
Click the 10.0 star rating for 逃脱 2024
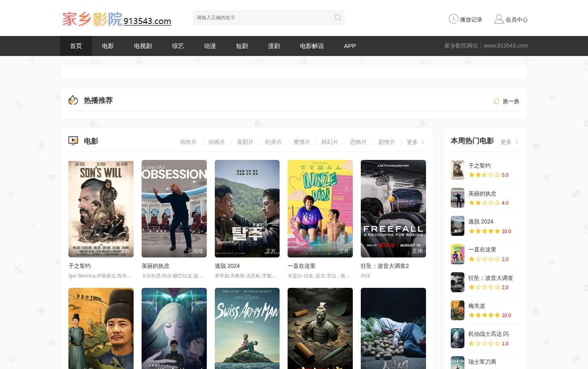point(490,231)
